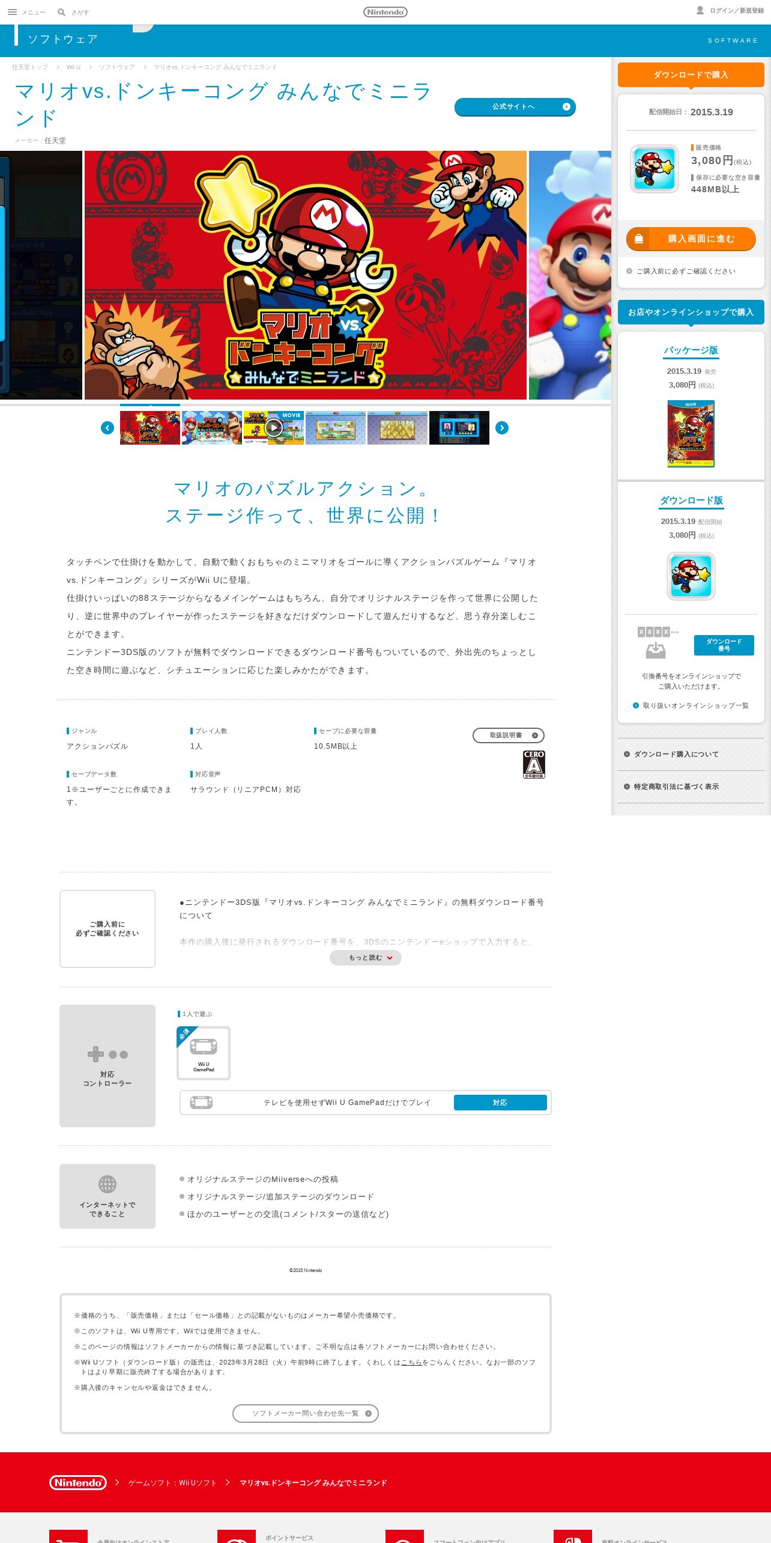The height and width of the screenshot is (1543, 771).
Task: Click the 対応 button for GamePad play
Action: [500, 1103]
